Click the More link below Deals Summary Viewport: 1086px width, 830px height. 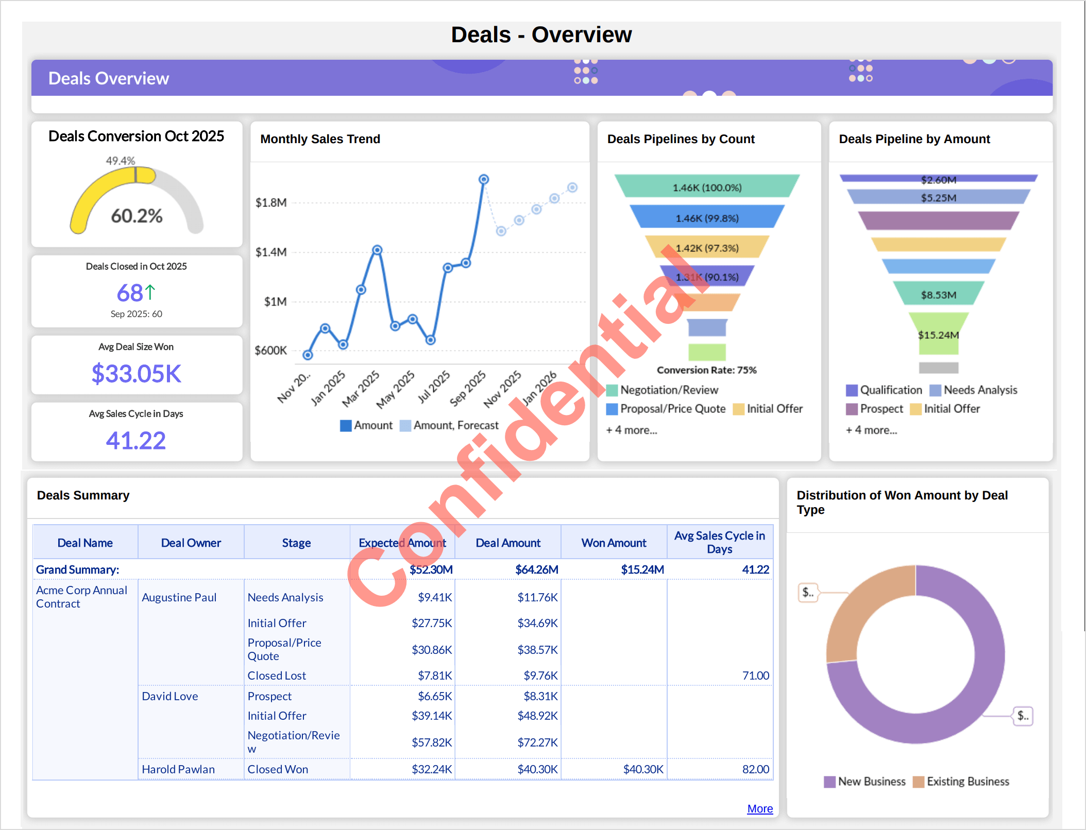[759, 808]
